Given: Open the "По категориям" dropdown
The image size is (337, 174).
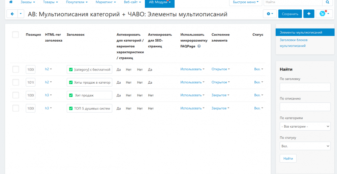Looking at the screenshot, I should [x=305, y=126].
